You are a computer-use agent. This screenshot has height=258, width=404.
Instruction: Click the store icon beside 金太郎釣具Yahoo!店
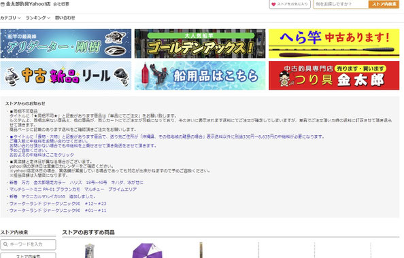[x=3, y=4]
